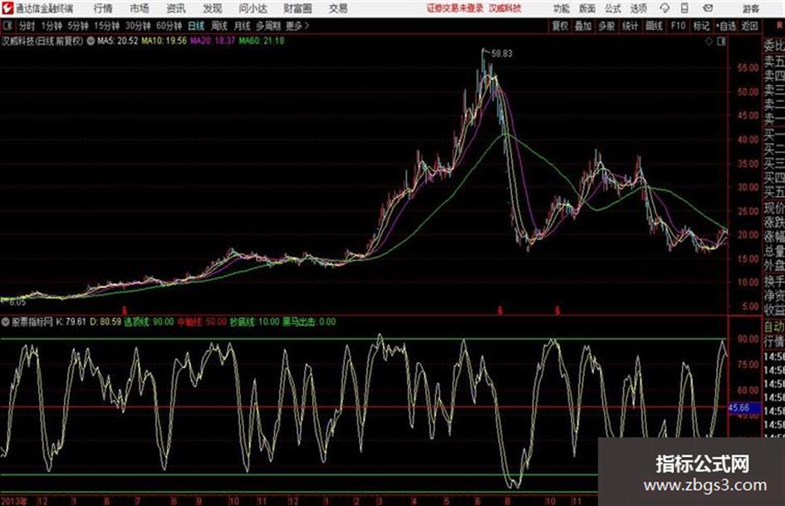Switch to 15分钟 period
The height and width of the screenshot is (506, 785).
107,26
